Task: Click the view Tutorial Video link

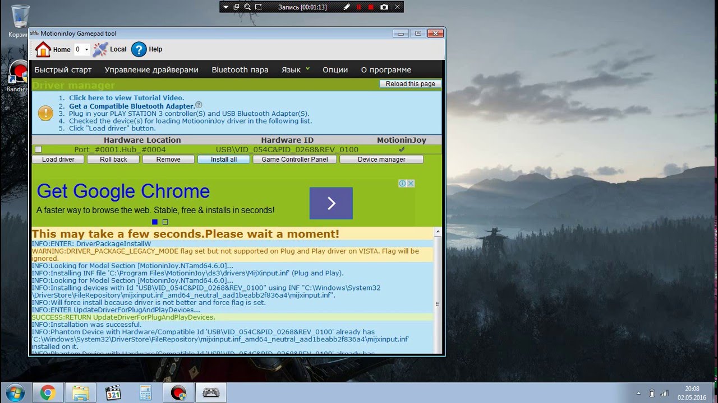Action: (x=126, y=98)
